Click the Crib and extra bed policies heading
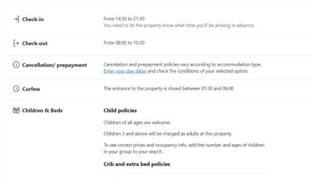The height and width of the screenshot is (177, 310). pos(137,164)
